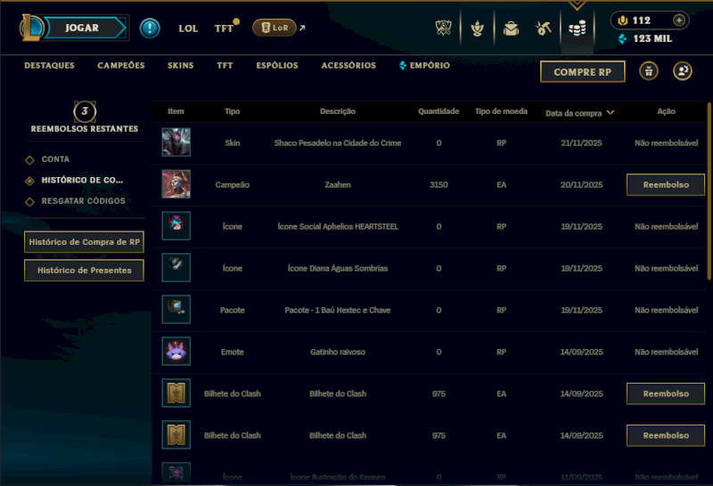Viewport: 713px width, 486px height.
Task: Click the Gatinho raivoso emote thumbnail
Action: click(176, 351)
